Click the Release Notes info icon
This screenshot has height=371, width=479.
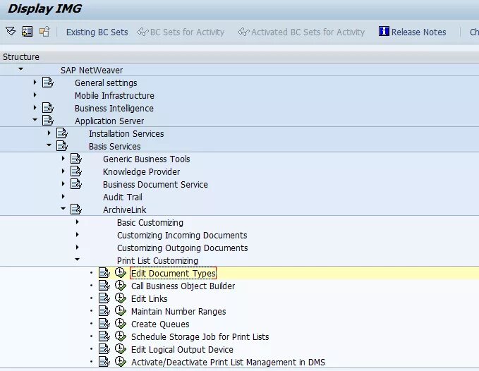384,32
